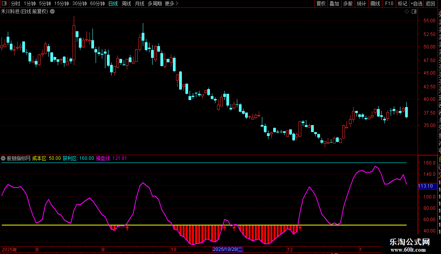Click the 113.10 value label on indicator axis
The image size is (441, 254).
click(425, 186)
